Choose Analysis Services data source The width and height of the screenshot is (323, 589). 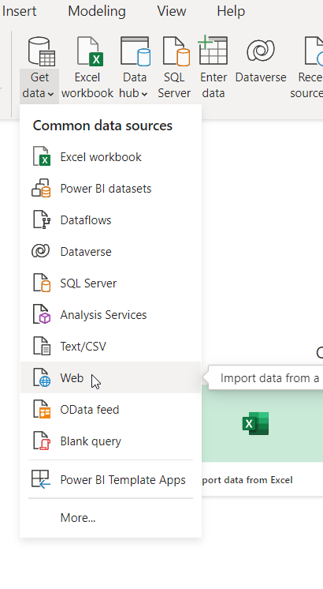point(111,314)
